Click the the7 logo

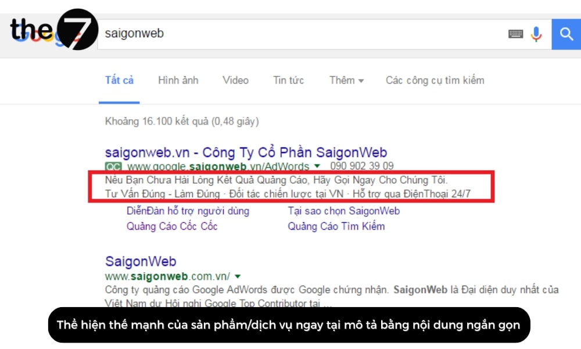(x=52, y=29)
